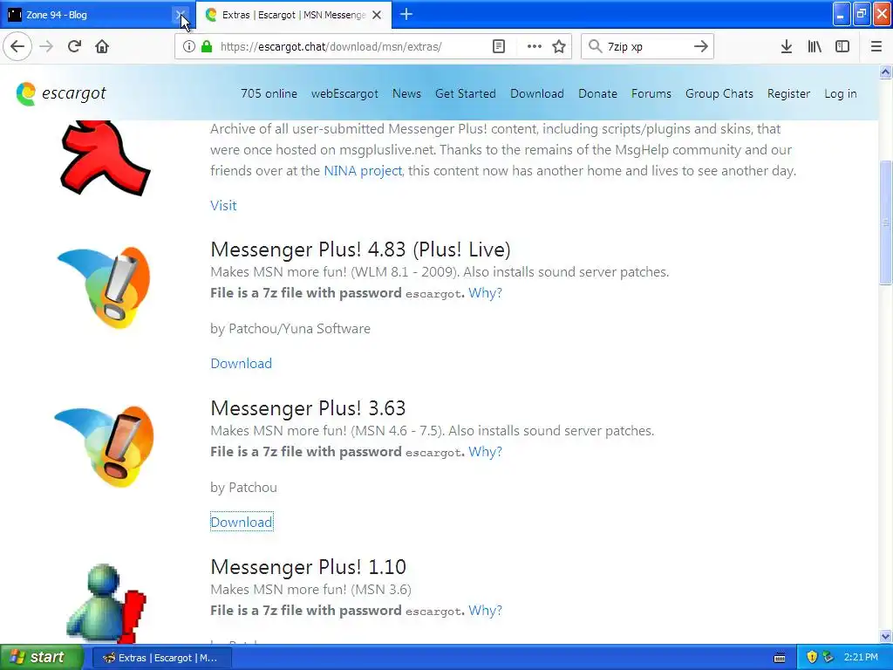The height and width of the screenshot is (670, 893).
Task: Click the 2:21 PM system clock
Action: pos(861,657)
